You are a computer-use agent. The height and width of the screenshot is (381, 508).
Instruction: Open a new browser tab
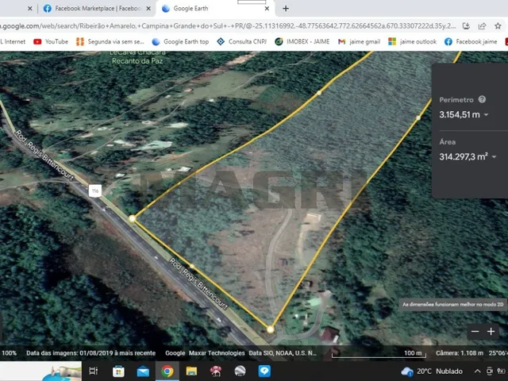(x=286, y=9)
